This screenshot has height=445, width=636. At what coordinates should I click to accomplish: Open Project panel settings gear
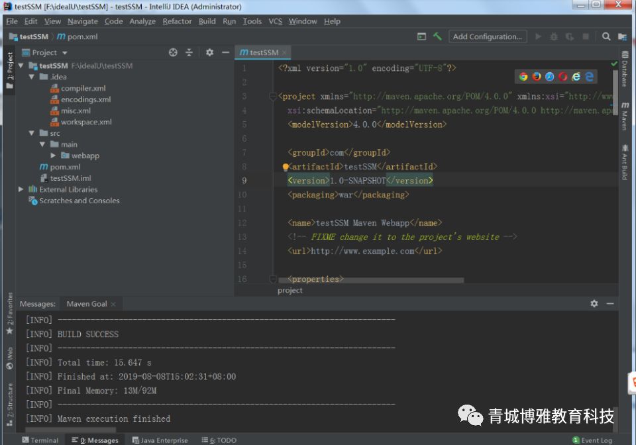[209, 52]
